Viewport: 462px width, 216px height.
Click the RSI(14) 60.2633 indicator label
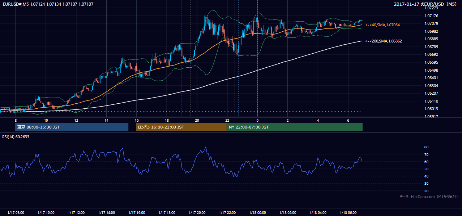pyautogui.click(x=16, y=137)
